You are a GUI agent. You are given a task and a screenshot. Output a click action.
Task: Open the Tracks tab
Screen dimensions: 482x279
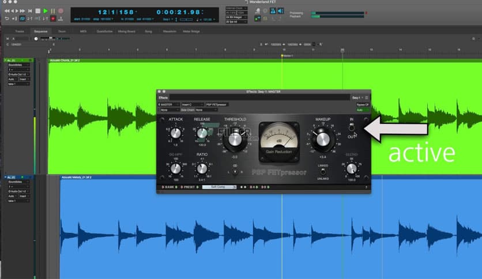coord(20,31)
